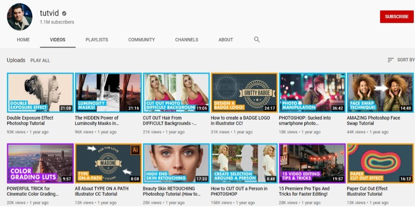Viewport: 415px width, 207px height.
Task: Open the Color Grading LUTs thumbnail
Action: pos(40,163)
